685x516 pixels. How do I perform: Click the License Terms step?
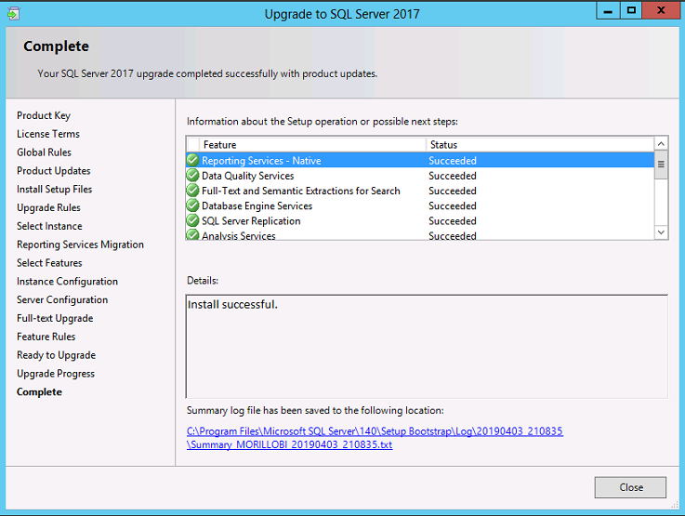click(x=48, y=134)
